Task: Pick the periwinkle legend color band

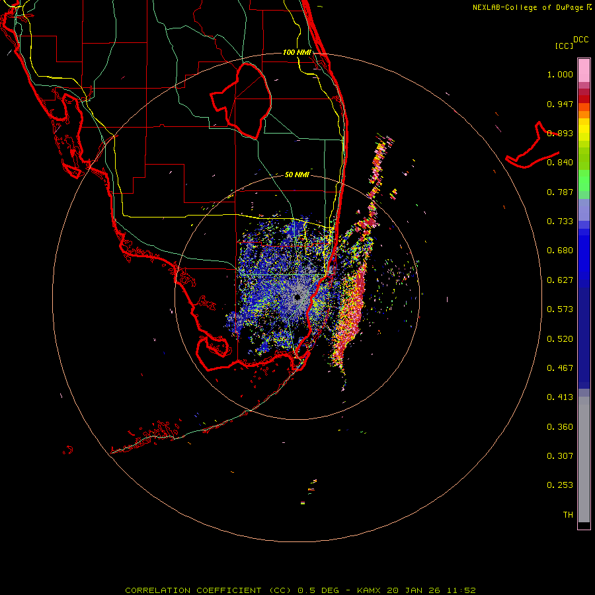Action: (584, 210)
